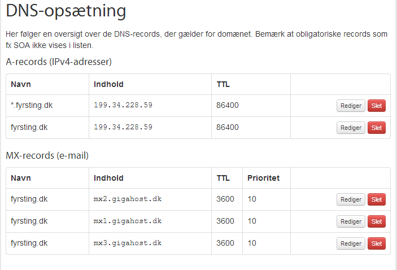Click Rediger for mx1.gigahost.dk
Image resolution: width=397 pixels, height=270 pixels.
pyautogui.click(x=351, y=221)
